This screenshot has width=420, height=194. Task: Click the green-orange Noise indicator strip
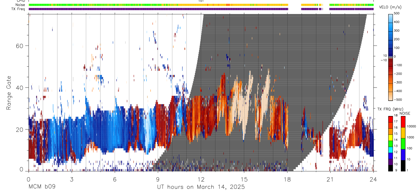click(201, 5)
